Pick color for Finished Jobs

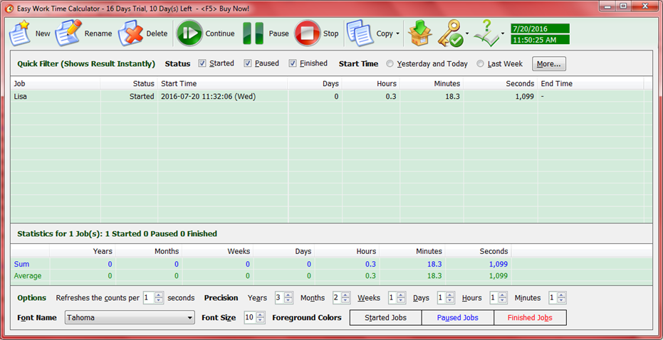click(x=531, y=318)
